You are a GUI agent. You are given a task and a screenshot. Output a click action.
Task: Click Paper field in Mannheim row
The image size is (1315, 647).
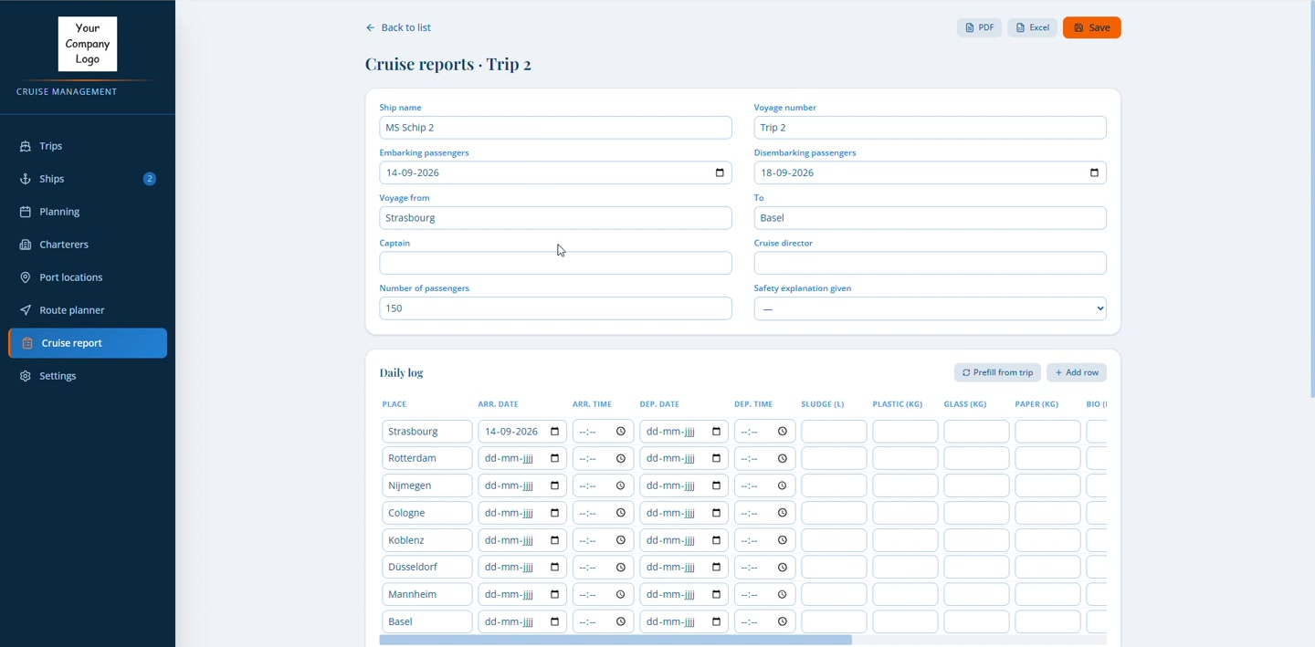coord(1047,594)
